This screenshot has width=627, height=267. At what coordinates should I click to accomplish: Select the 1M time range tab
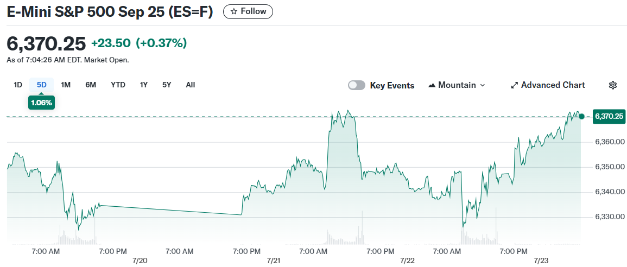[x=66, y=85]
